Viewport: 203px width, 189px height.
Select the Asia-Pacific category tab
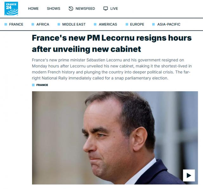coord(169,24)
